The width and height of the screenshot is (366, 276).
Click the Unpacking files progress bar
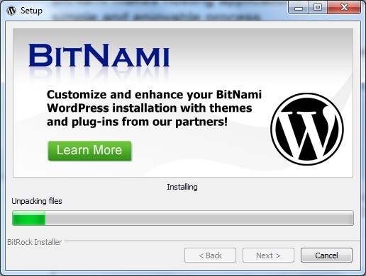[183, 218]
